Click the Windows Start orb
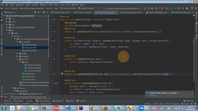The height and width of the screenshot is (111, 198). pos(4,108)
